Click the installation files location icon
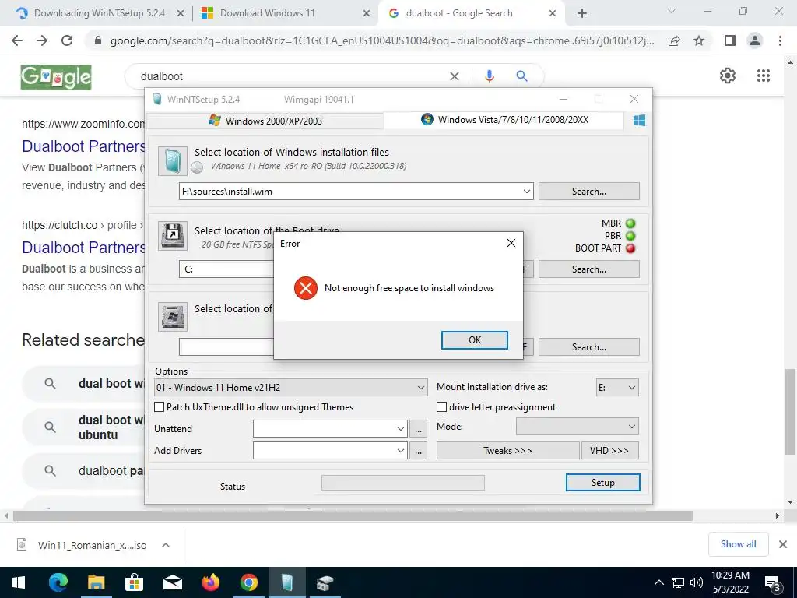797x598 pixels. tap(173, 160)
